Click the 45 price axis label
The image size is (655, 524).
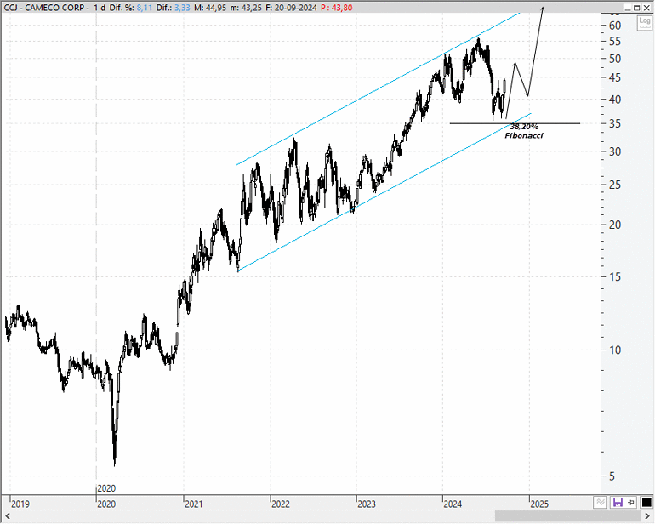pos(615,77)
